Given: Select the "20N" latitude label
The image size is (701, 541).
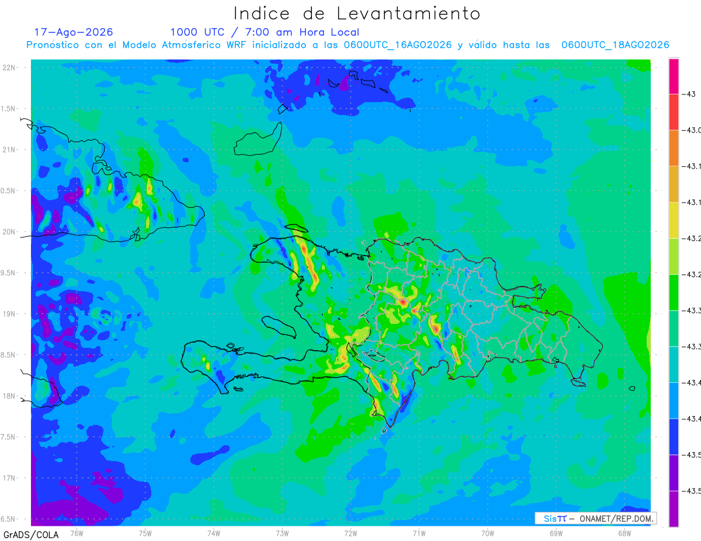Looking at the screenshot, I should [x=9, y=232].
